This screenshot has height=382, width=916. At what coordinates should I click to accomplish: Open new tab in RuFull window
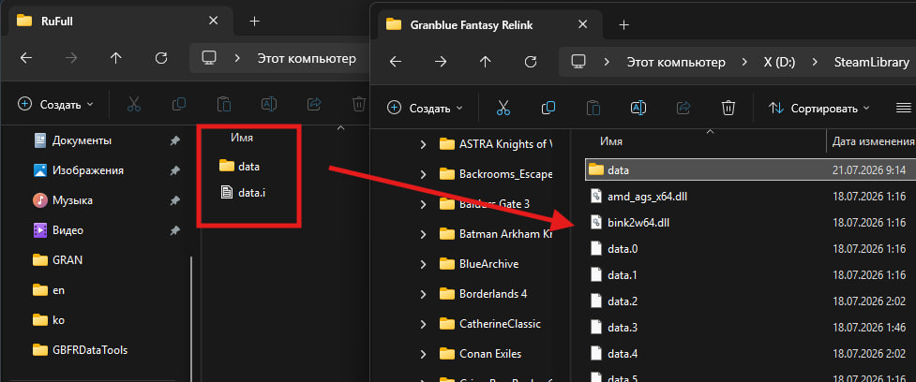coord(253,21)
